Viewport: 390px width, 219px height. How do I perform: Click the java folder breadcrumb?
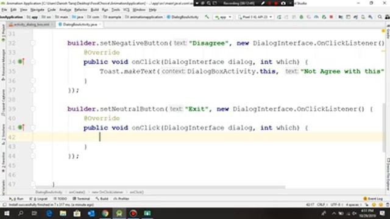77,17
